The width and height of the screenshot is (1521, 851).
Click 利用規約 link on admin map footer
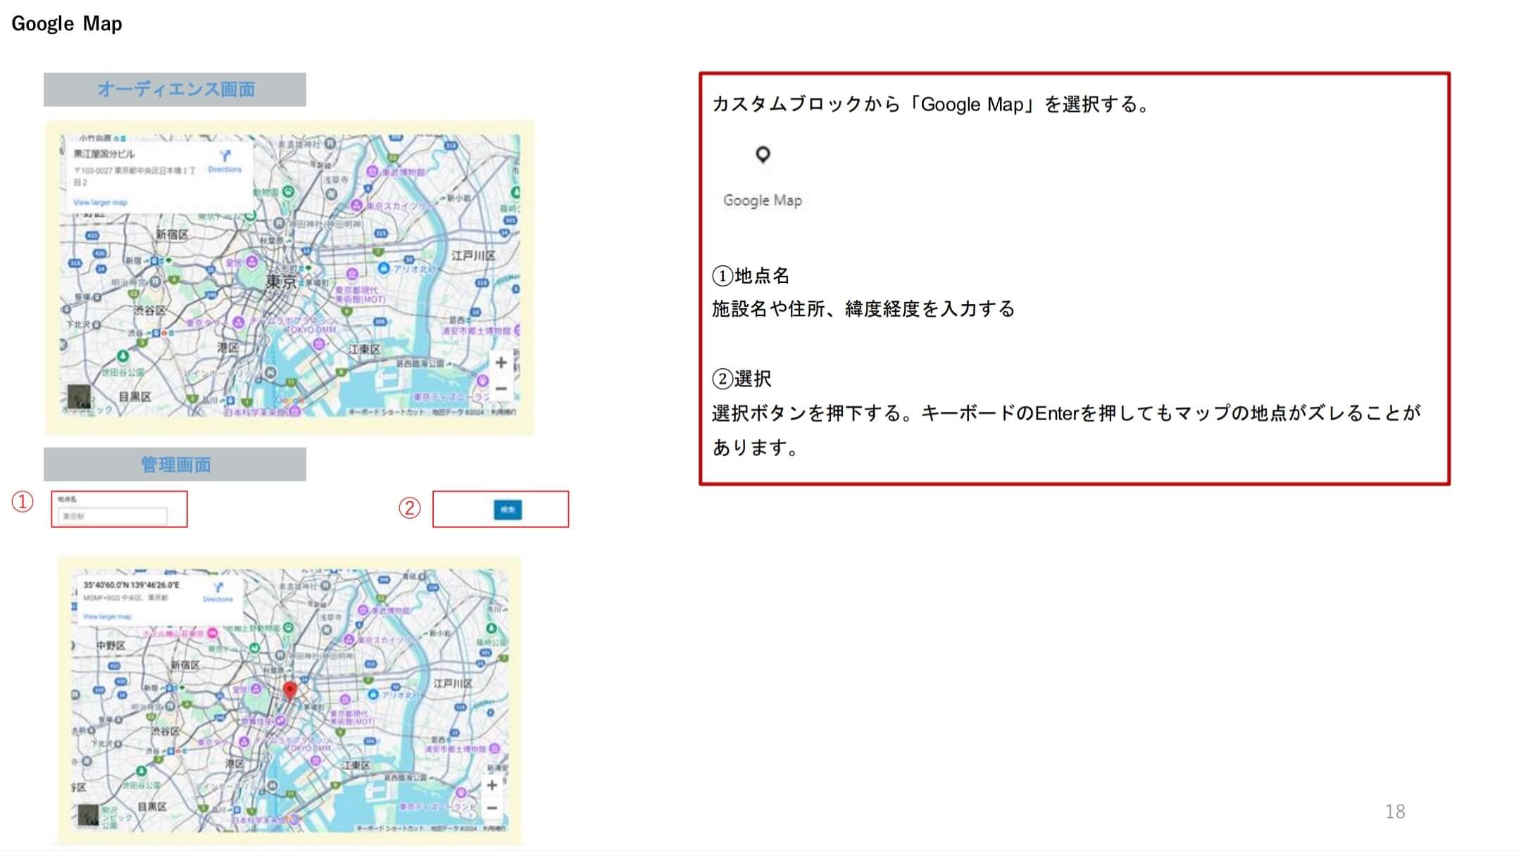pos(494,828)
